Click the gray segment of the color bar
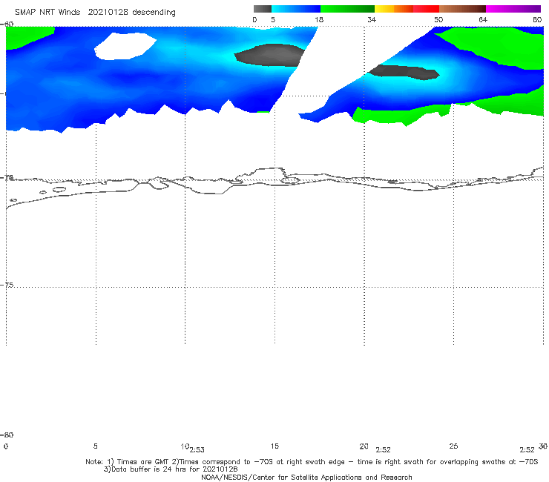Image resolution: width=549 pixels, height=482 pixels. 262,9
